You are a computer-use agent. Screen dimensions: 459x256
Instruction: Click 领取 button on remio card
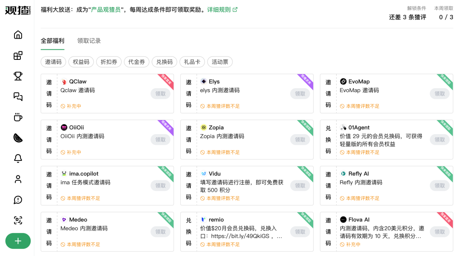[x=300, y=232]
